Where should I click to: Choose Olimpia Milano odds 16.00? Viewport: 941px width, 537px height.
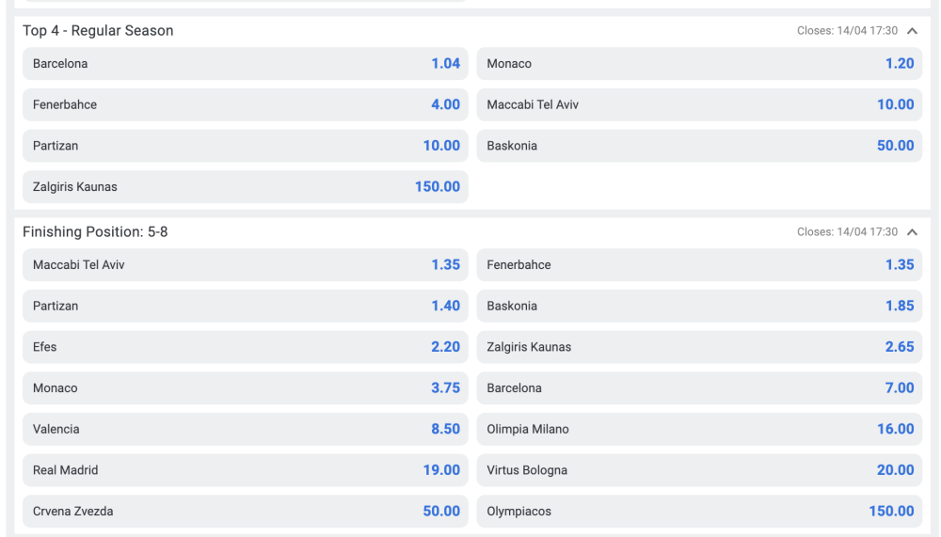click(699, 430)
